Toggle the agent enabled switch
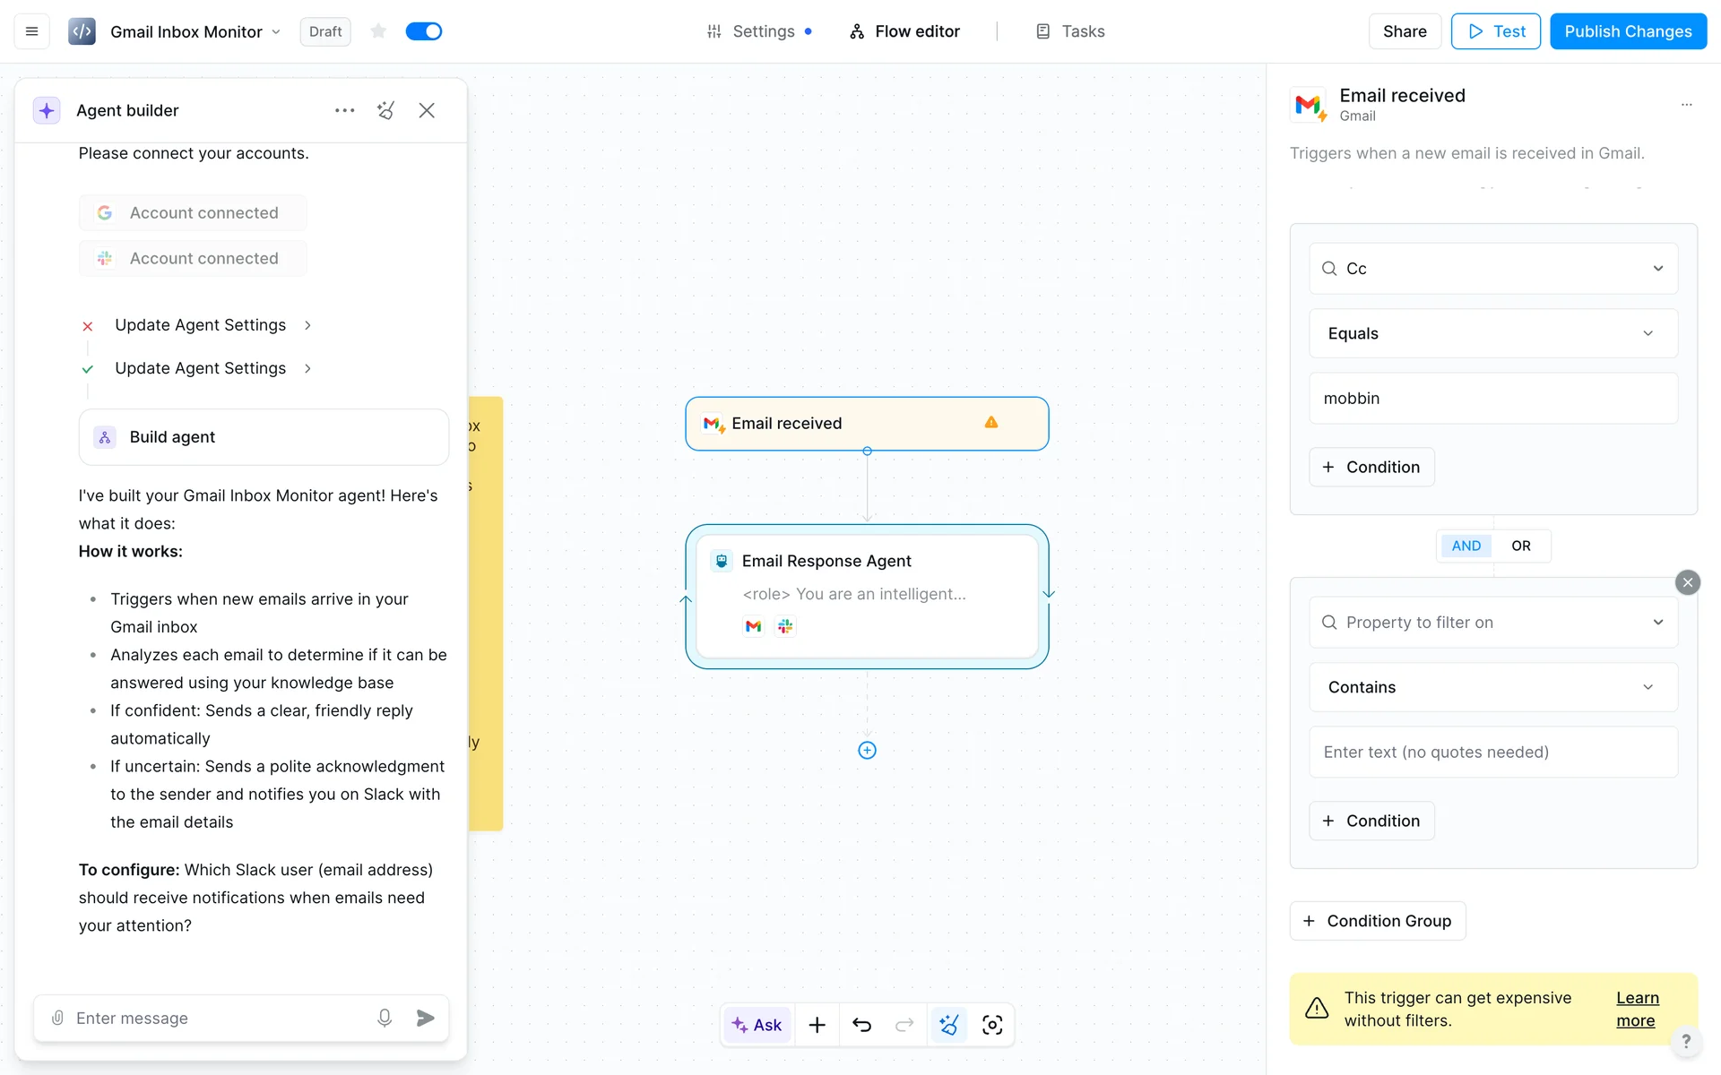Viewport: 1721px width, 1075px height. point(424,31)
